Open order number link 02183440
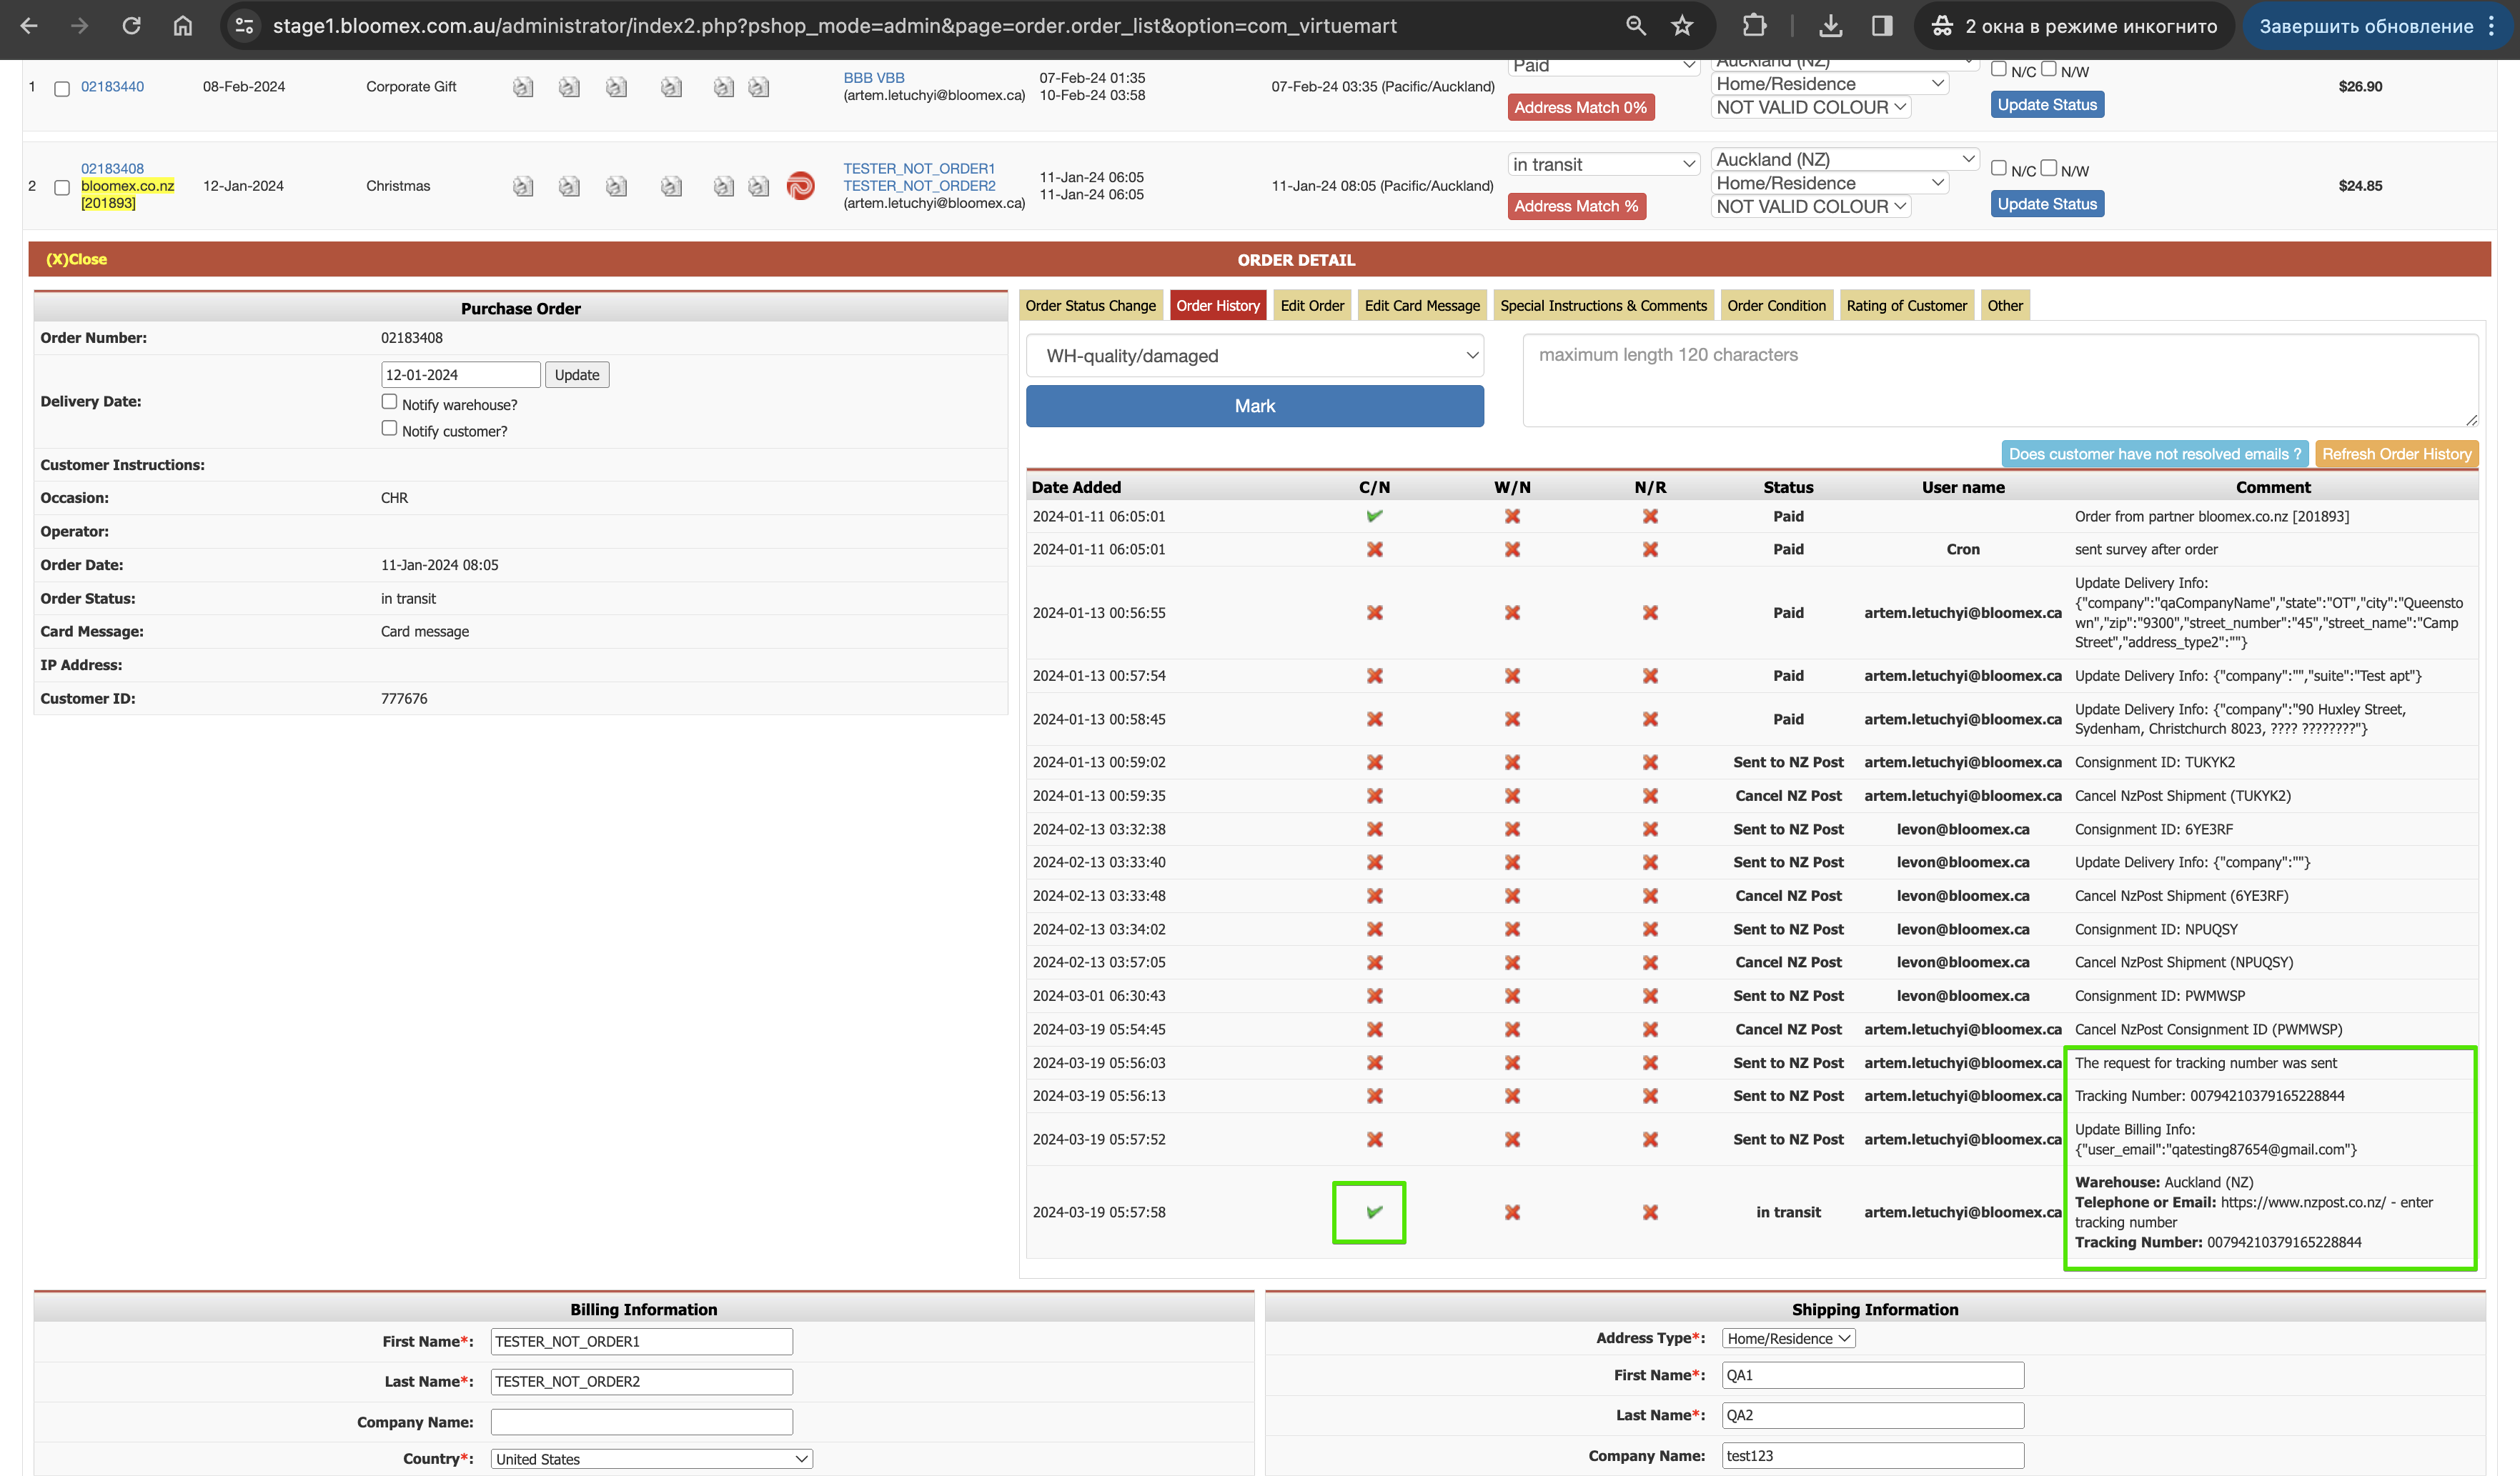Image resolution: width=2520 pixels, height=1476 pixels. (x=112, y=87)
